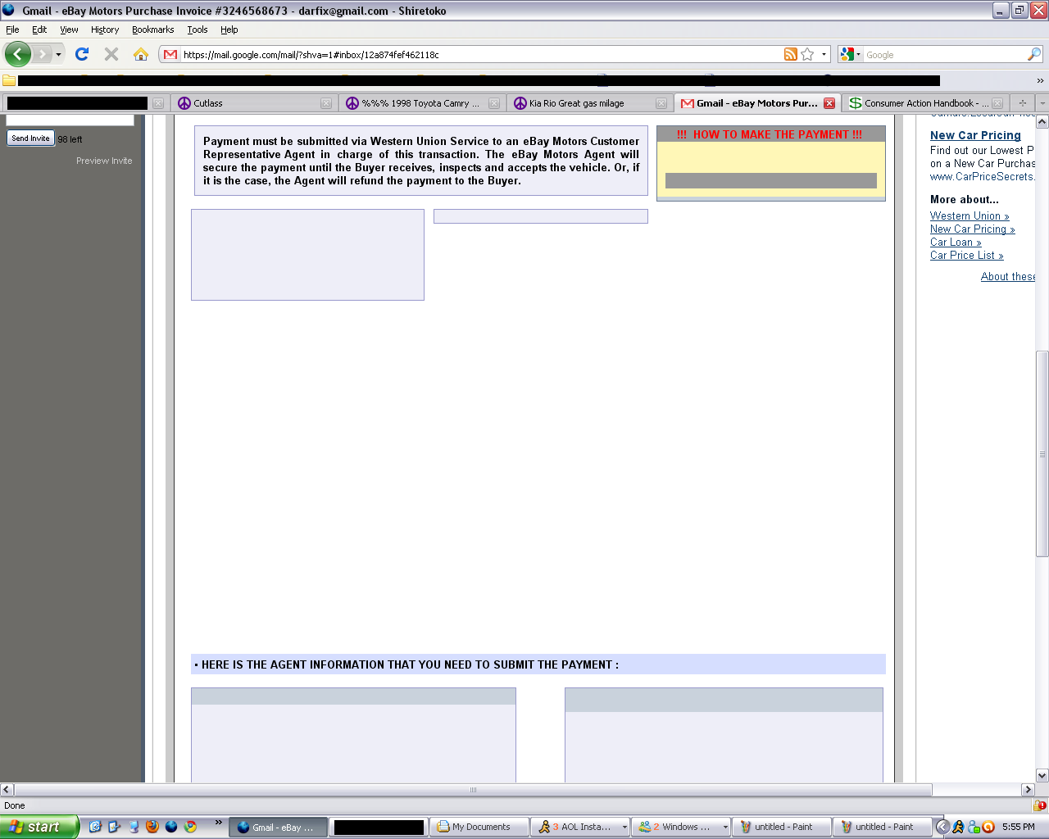Open the View menu

(x=69, y=29)
